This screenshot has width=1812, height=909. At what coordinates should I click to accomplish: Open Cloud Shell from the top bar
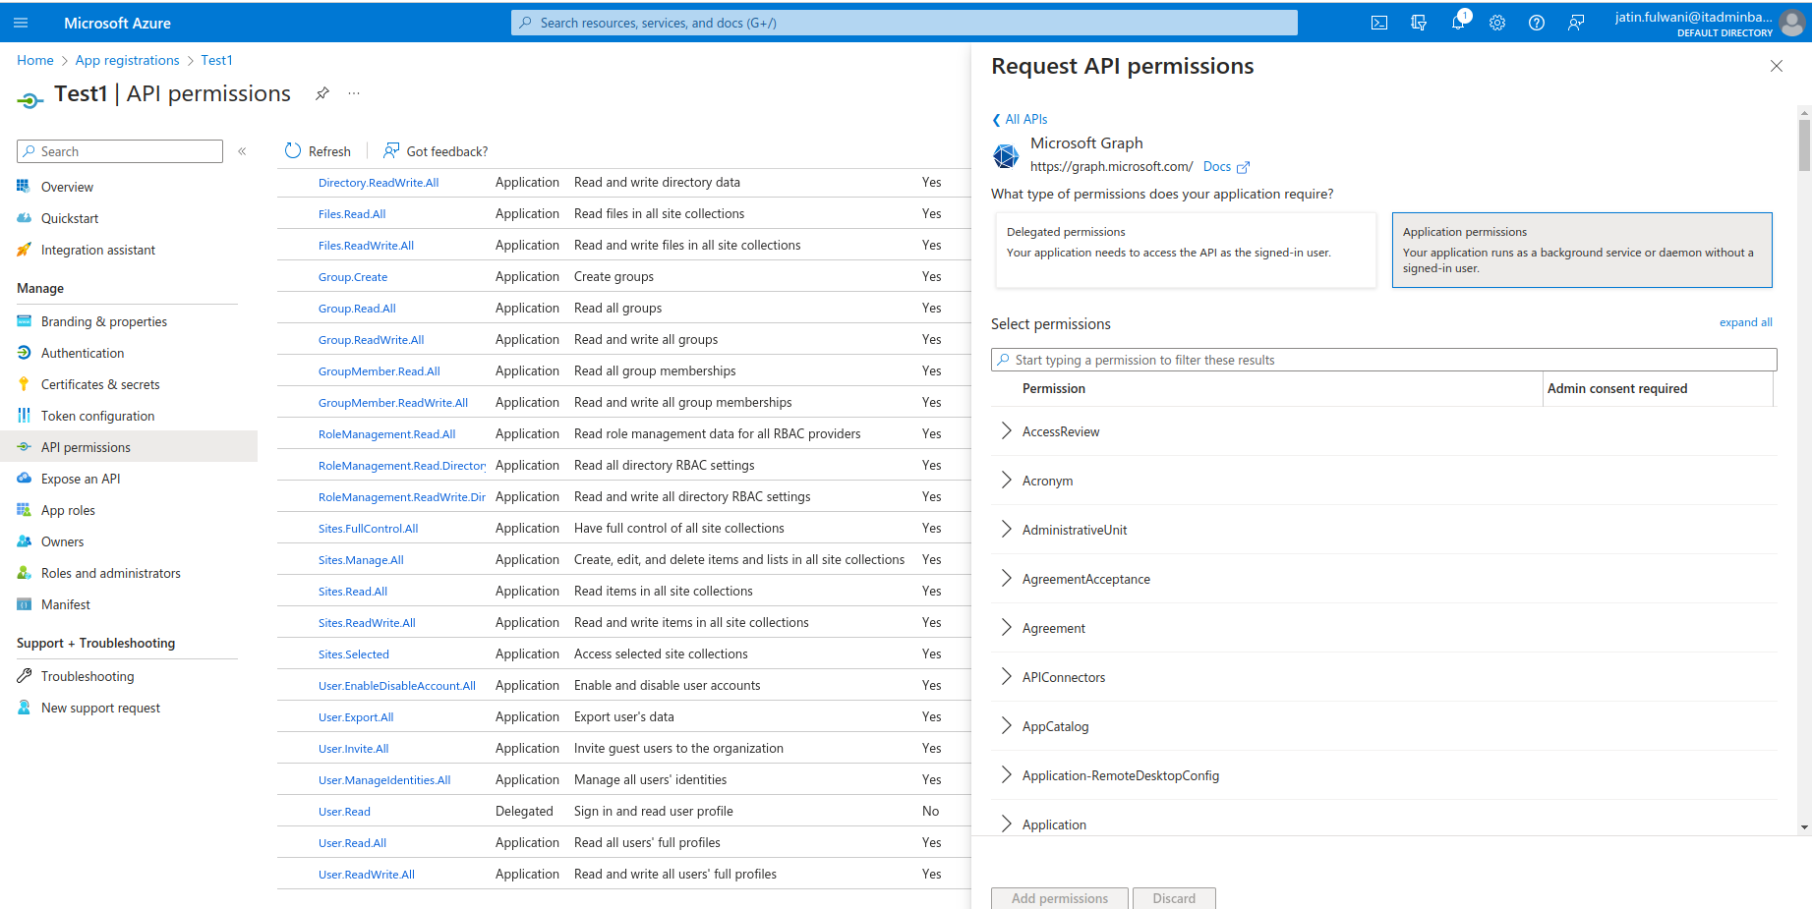1379,23
